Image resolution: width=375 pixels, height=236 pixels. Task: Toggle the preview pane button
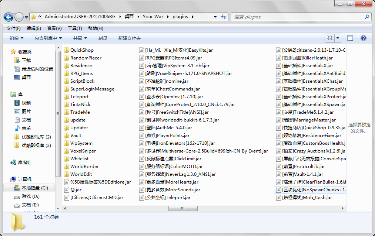click(350, 38)
